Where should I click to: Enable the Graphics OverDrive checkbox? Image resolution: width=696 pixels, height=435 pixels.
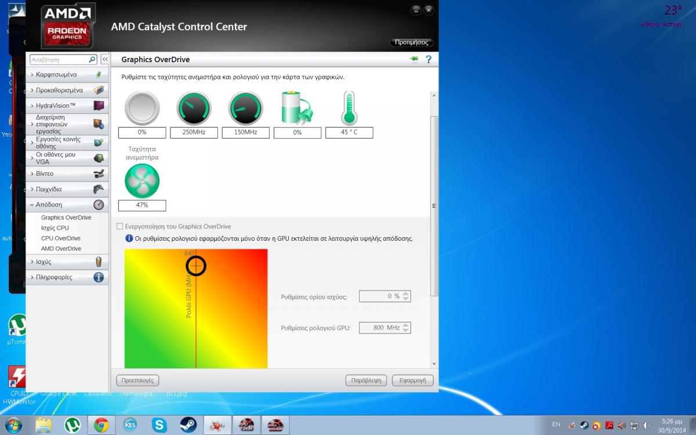[119, 226]
